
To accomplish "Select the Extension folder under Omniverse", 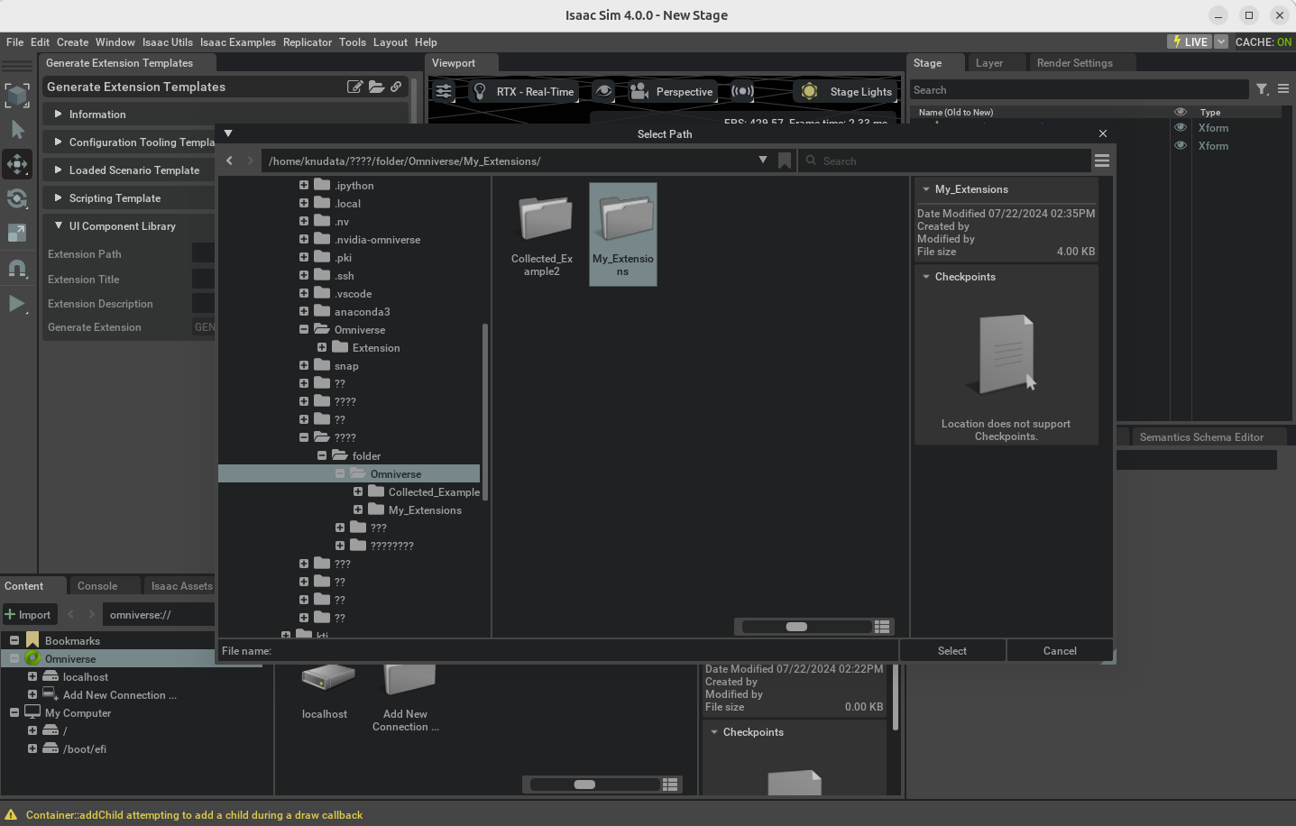I will pos(376,348).
